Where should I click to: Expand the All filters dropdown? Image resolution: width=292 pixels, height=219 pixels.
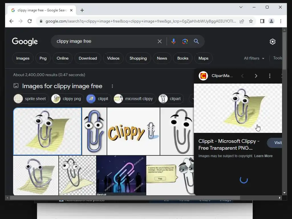(x=254, y=58)
